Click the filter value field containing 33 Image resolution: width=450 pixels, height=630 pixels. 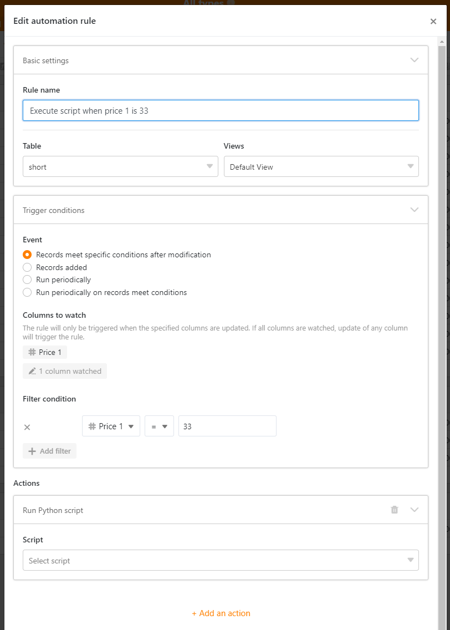click(x=227, y=426)
